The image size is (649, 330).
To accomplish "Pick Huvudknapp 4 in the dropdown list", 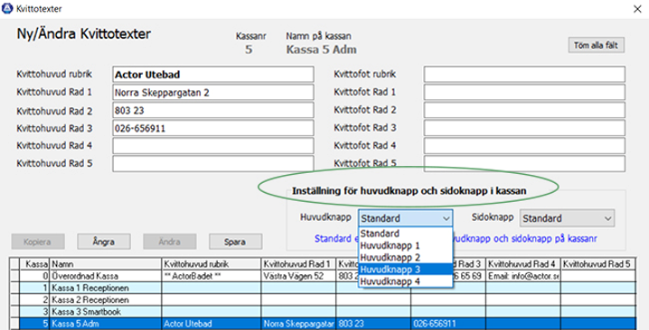I will [x=405, y=281].
